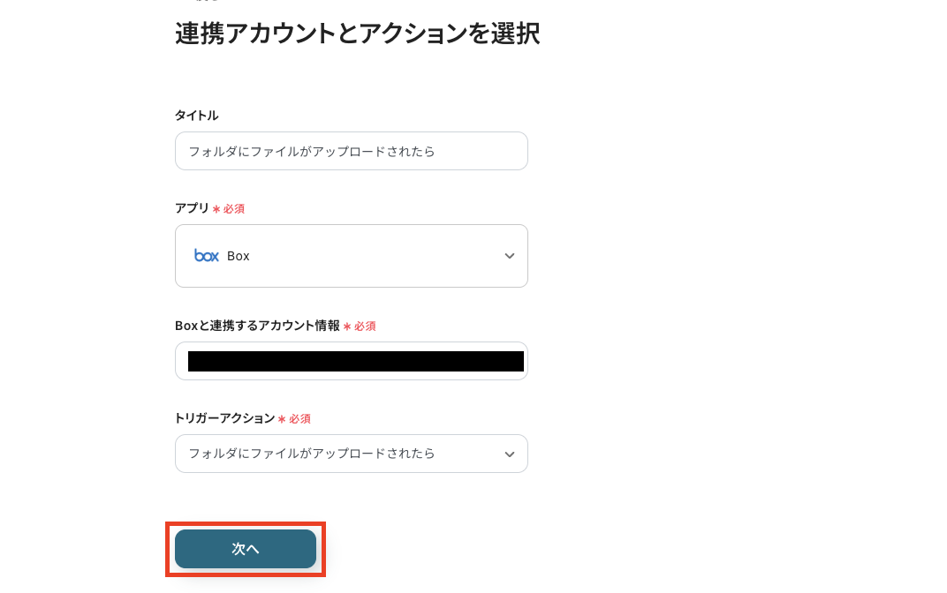Click the タイトル field label
The image size is (947, 593).
click(x=196, y=116)
